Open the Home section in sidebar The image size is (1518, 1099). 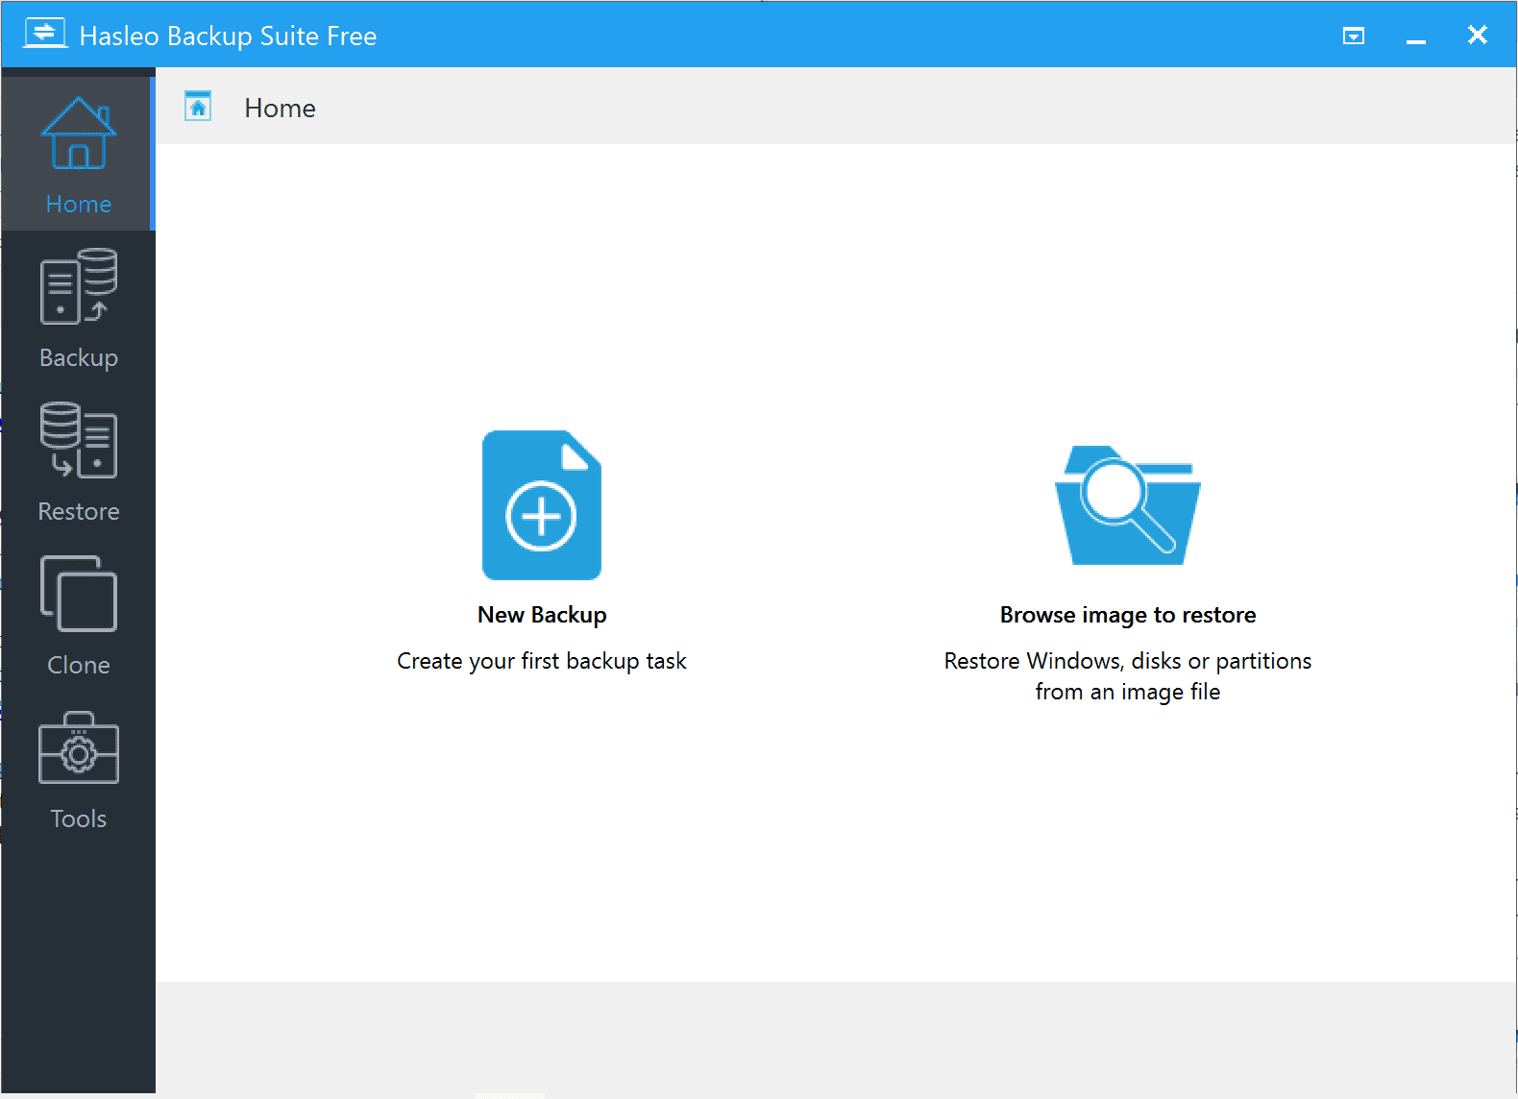point(78,154)
